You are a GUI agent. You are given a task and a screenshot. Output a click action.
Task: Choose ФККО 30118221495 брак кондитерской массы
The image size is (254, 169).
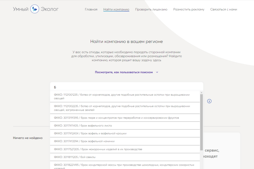pyautogui.click(x=125, y=165)
